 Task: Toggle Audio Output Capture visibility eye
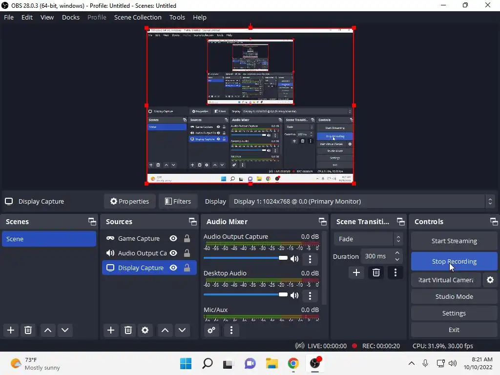pos(173,253)
